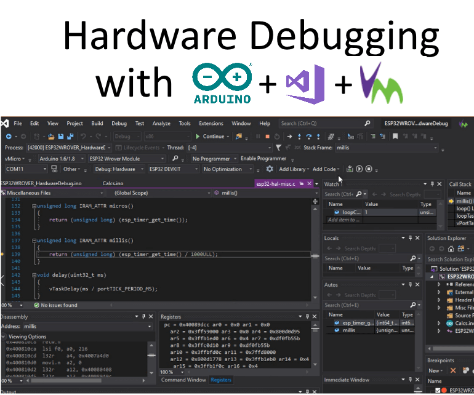Click Enable Programmer button
474x395 pixels.
[263, 158]
